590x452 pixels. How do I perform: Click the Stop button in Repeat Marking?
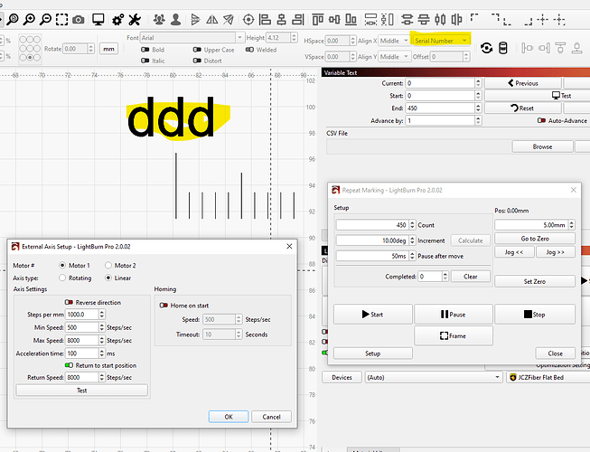pyautogui.click(x=532, y=315)
